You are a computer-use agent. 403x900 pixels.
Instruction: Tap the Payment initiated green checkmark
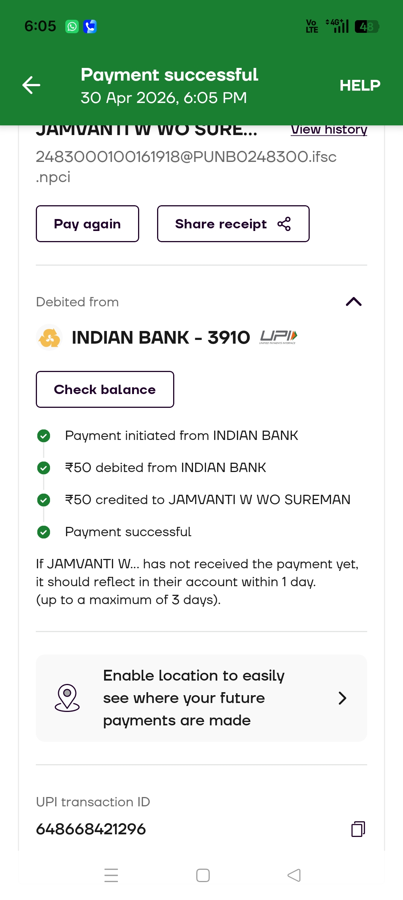click(44, 435)
